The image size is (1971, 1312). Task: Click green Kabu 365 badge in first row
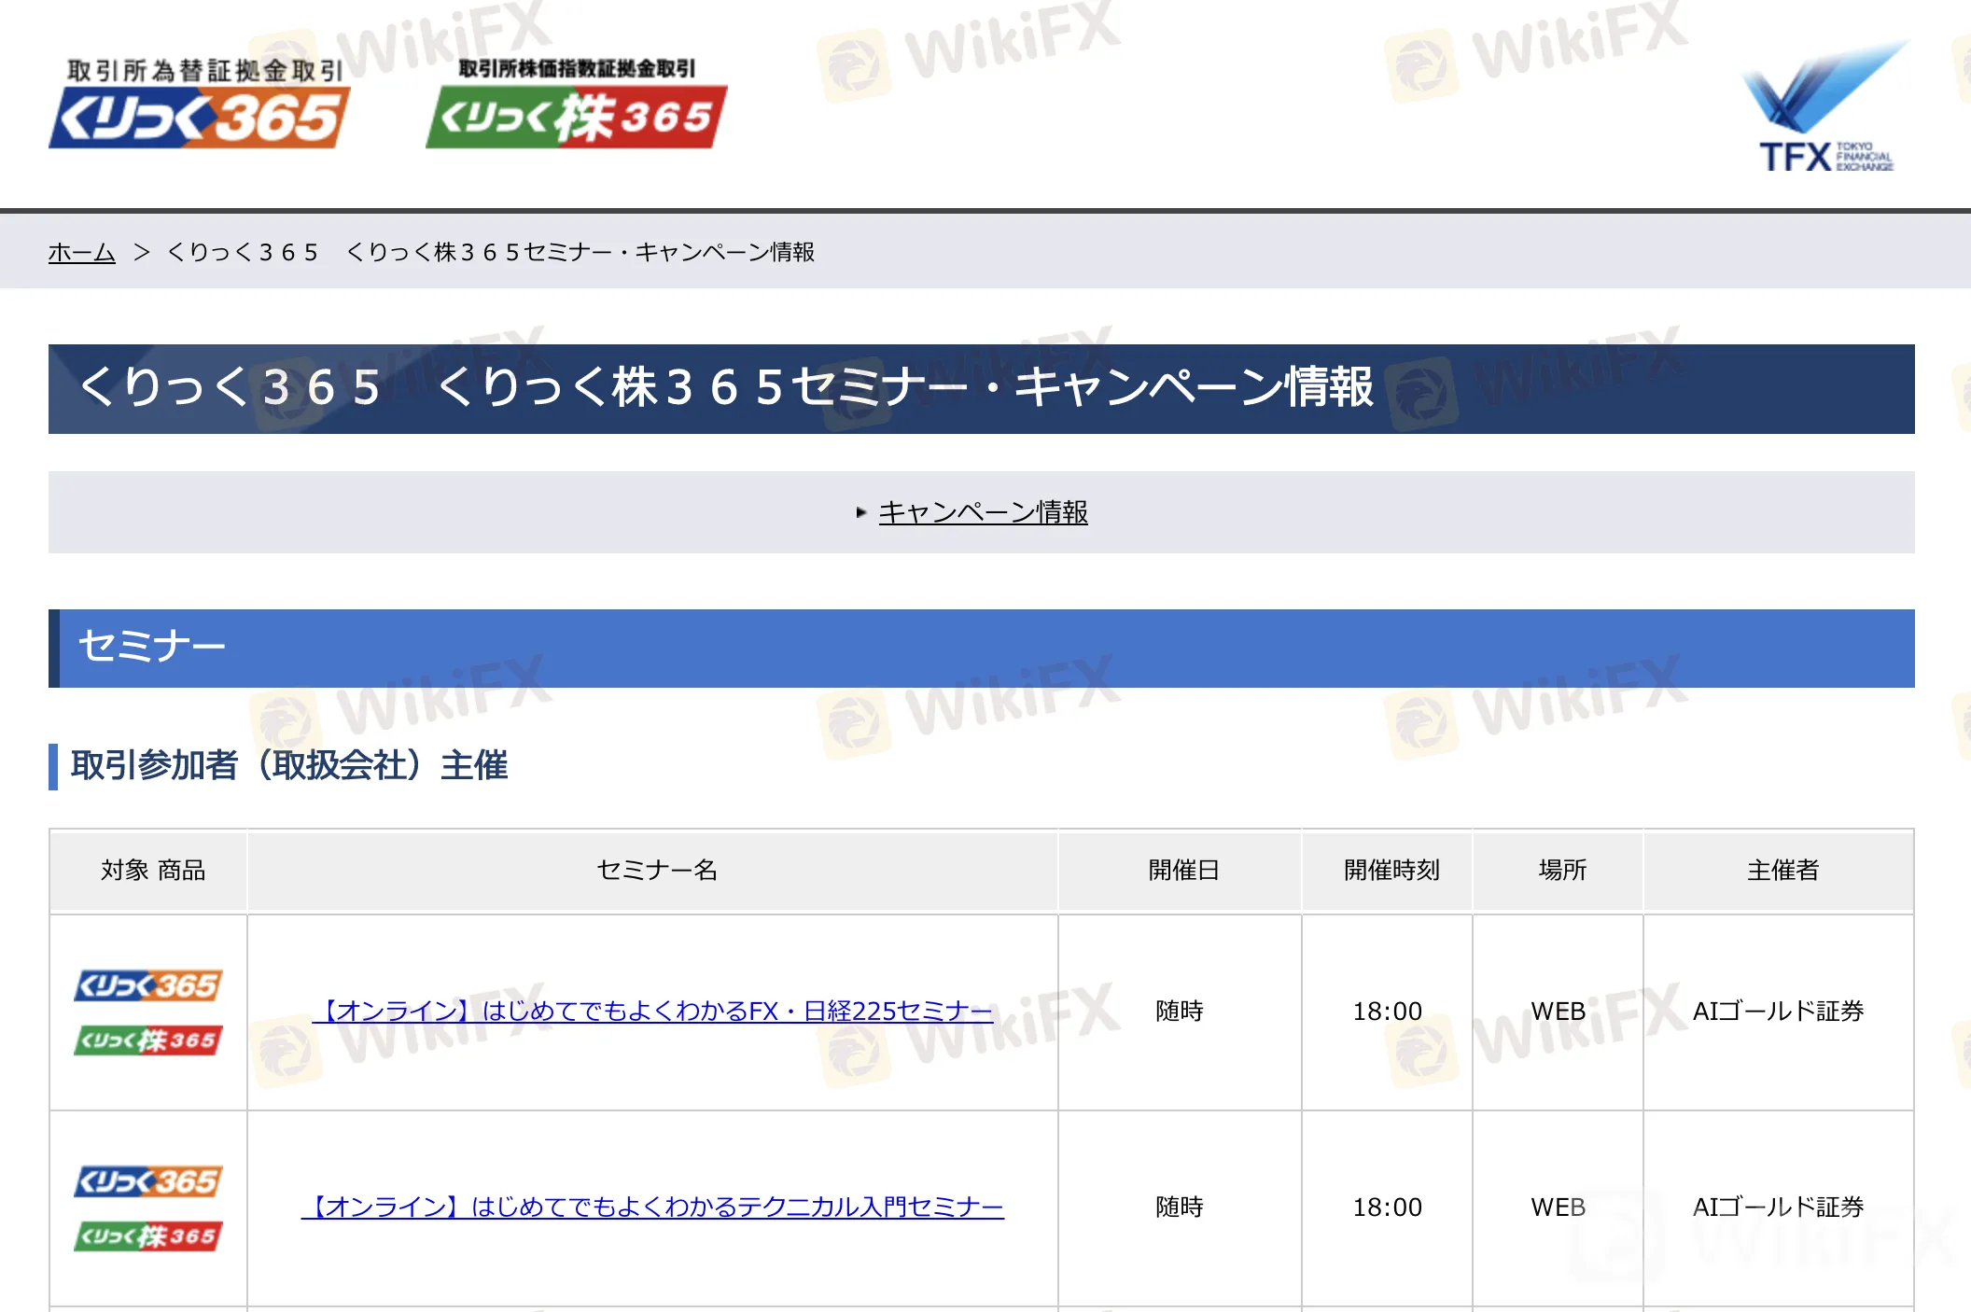tap(148, 1040)
